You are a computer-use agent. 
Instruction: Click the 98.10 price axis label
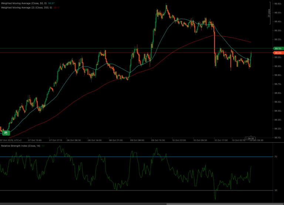coord(277,137)
